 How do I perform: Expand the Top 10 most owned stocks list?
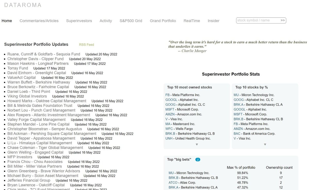point(197,145)
